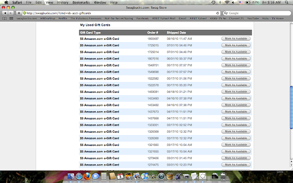This screenshot has height=183, width=293.
Task: Open Finder from the dock
Action: [71, 176]
